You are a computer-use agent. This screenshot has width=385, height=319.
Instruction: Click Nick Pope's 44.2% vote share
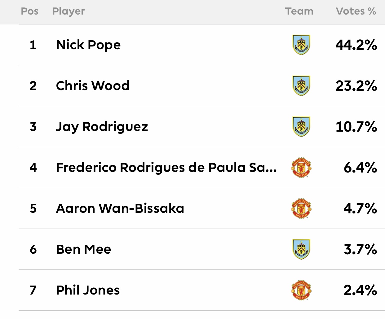coord(356,45)
